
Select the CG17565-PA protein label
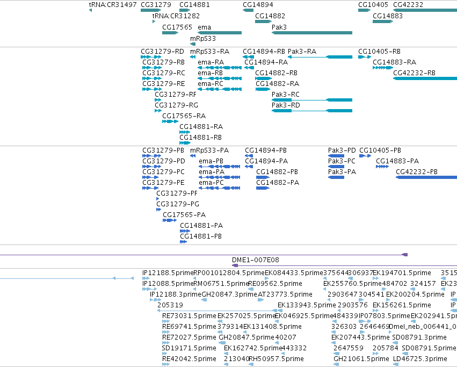(184, 215)
